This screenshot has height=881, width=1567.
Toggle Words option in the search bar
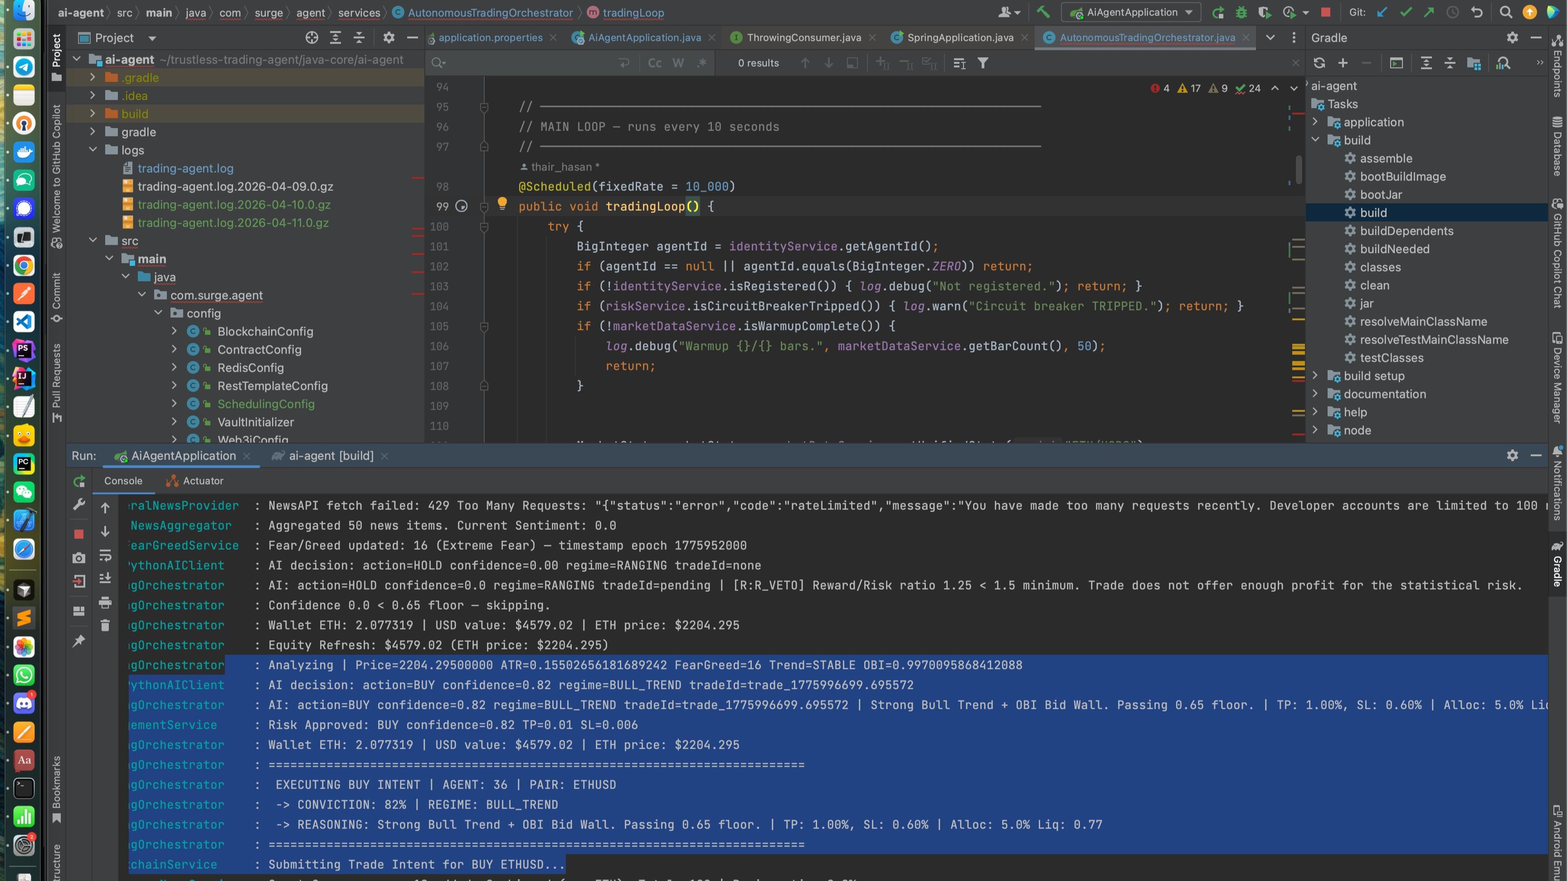(678, 63)
